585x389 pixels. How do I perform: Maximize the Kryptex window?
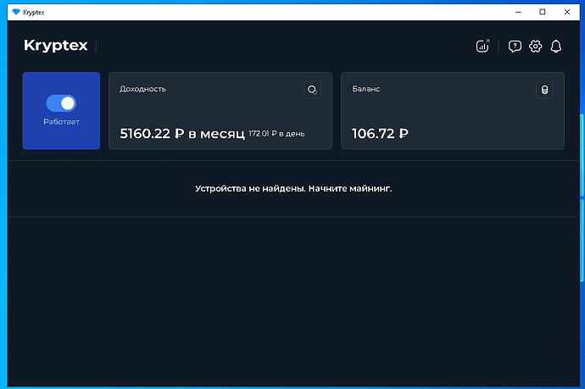pyautogui.click(x=543, y=12)
